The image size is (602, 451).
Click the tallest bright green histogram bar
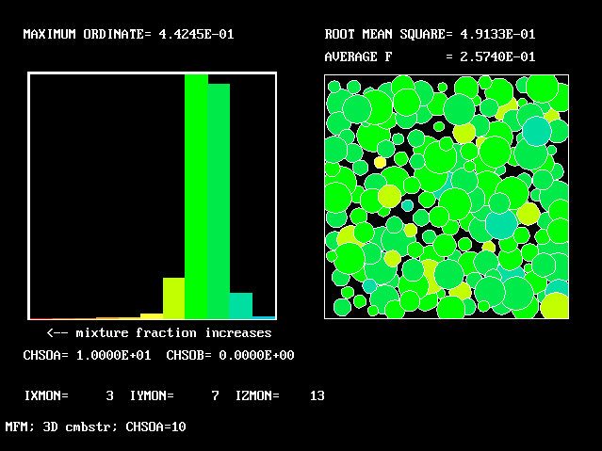[x=196, y=196]
